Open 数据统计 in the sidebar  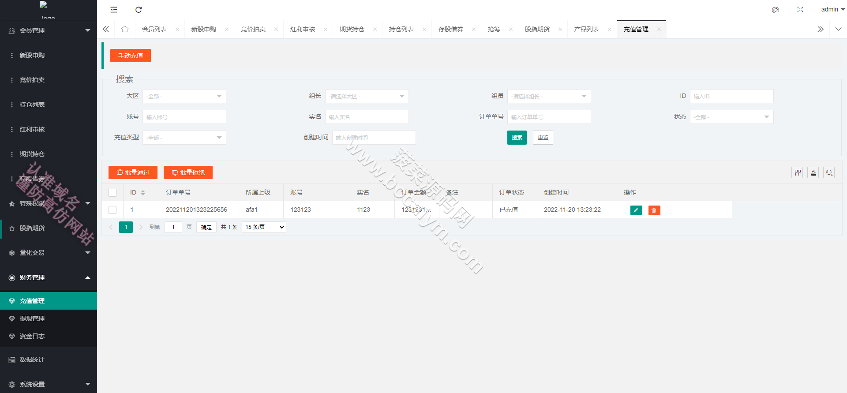coord(49,359)
